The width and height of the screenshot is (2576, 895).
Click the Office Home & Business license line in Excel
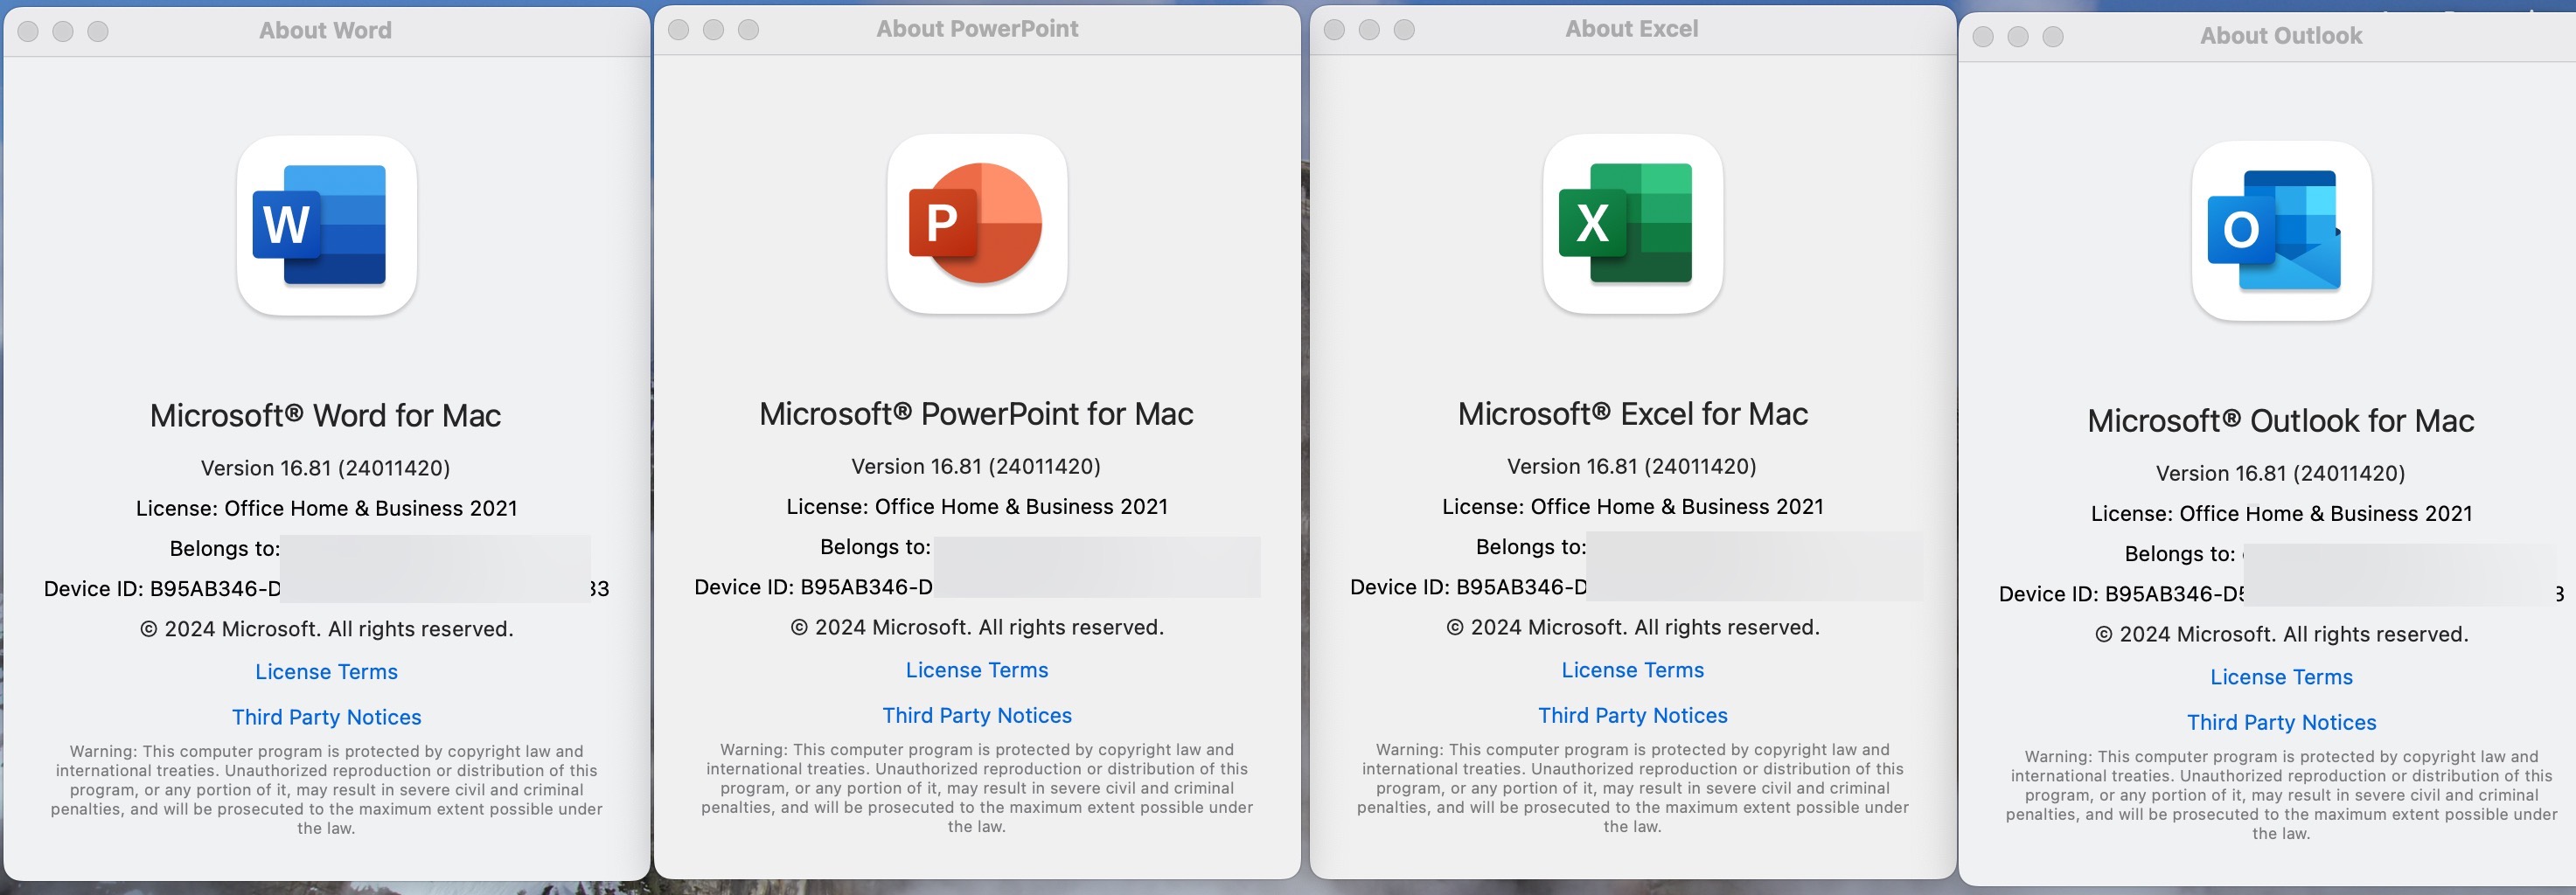tap(1633, 506)
